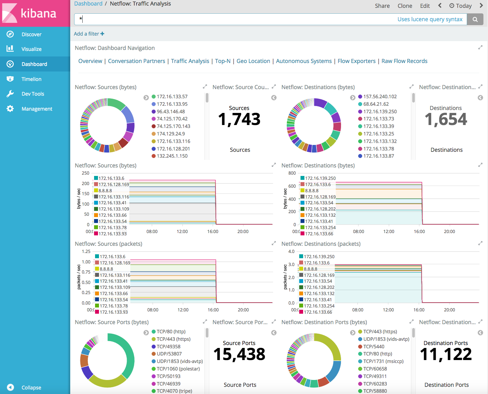The width and height of the screenshot is (488, 394).
Task: Open the Conversation Partners link
Action: [137, 61]
